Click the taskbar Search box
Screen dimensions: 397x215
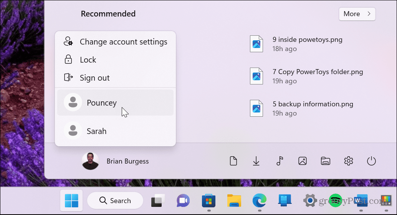coord(115,201)
